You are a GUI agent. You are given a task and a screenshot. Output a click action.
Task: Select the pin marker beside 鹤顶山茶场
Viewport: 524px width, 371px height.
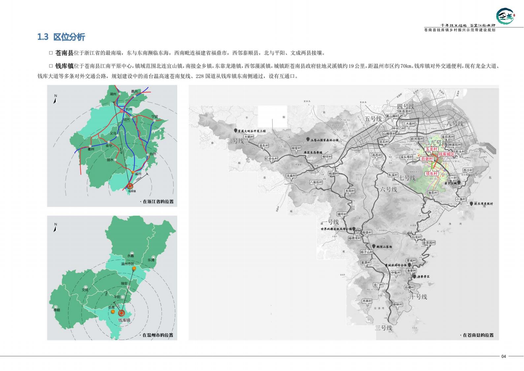(374, 246)
